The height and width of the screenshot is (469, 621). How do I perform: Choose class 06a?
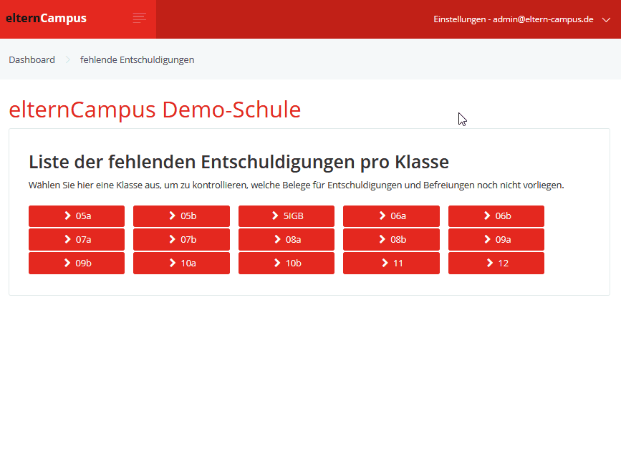391,216
